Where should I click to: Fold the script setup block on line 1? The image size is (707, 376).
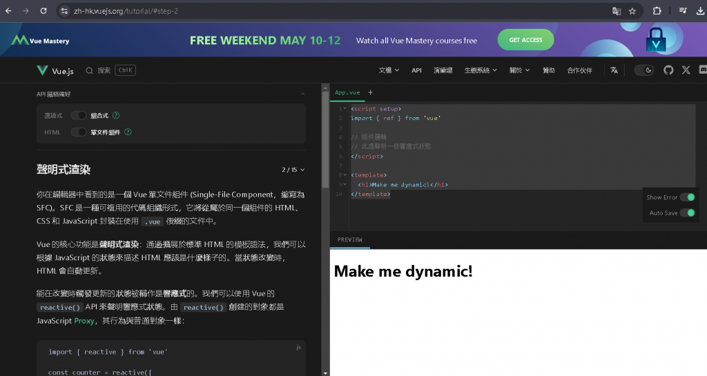(345, 108)
